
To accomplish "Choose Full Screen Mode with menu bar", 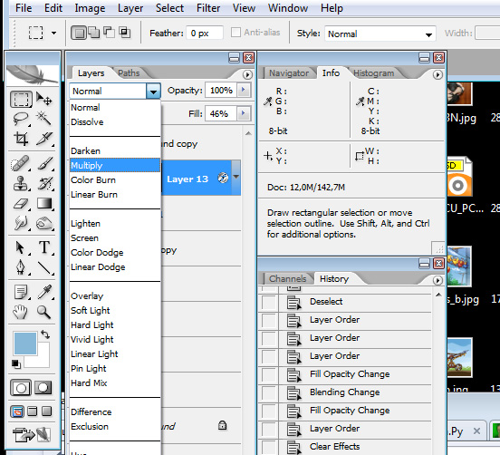I will pyautogui.click(x=33, y=411).
